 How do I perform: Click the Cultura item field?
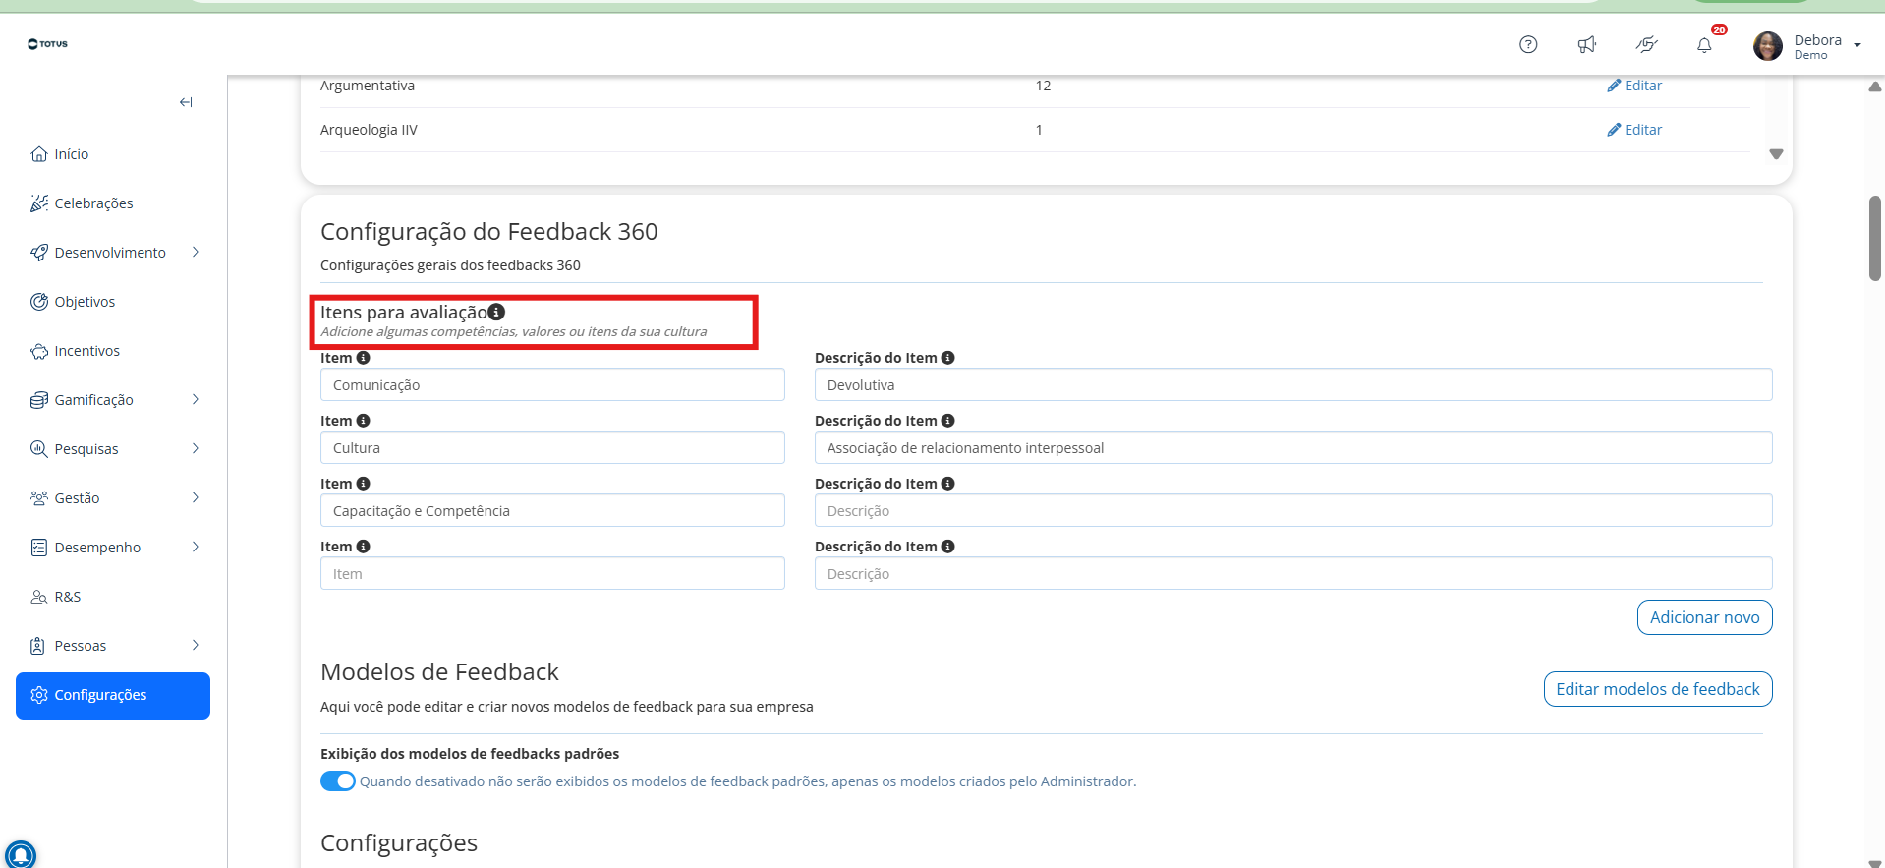coord(552,447)
